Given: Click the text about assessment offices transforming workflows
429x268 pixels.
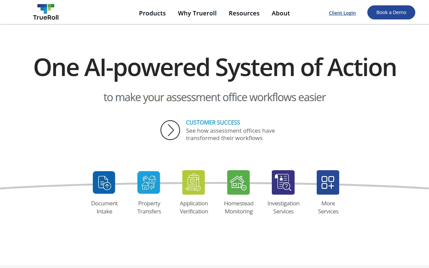Looking at the screenshot, I should coord(231,134).
